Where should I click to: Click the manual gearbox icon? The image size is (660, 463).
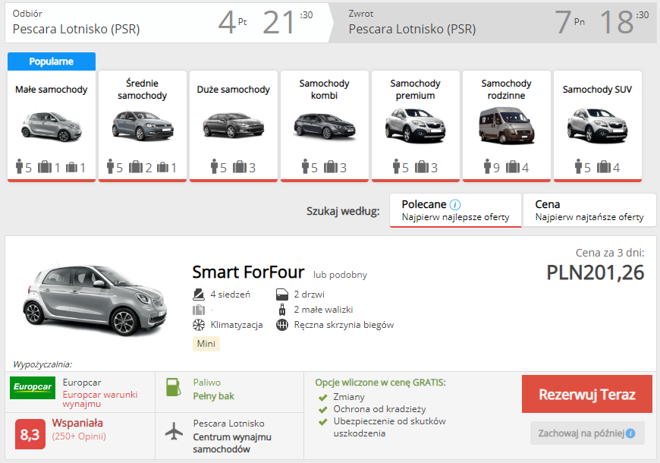point(281,325)
